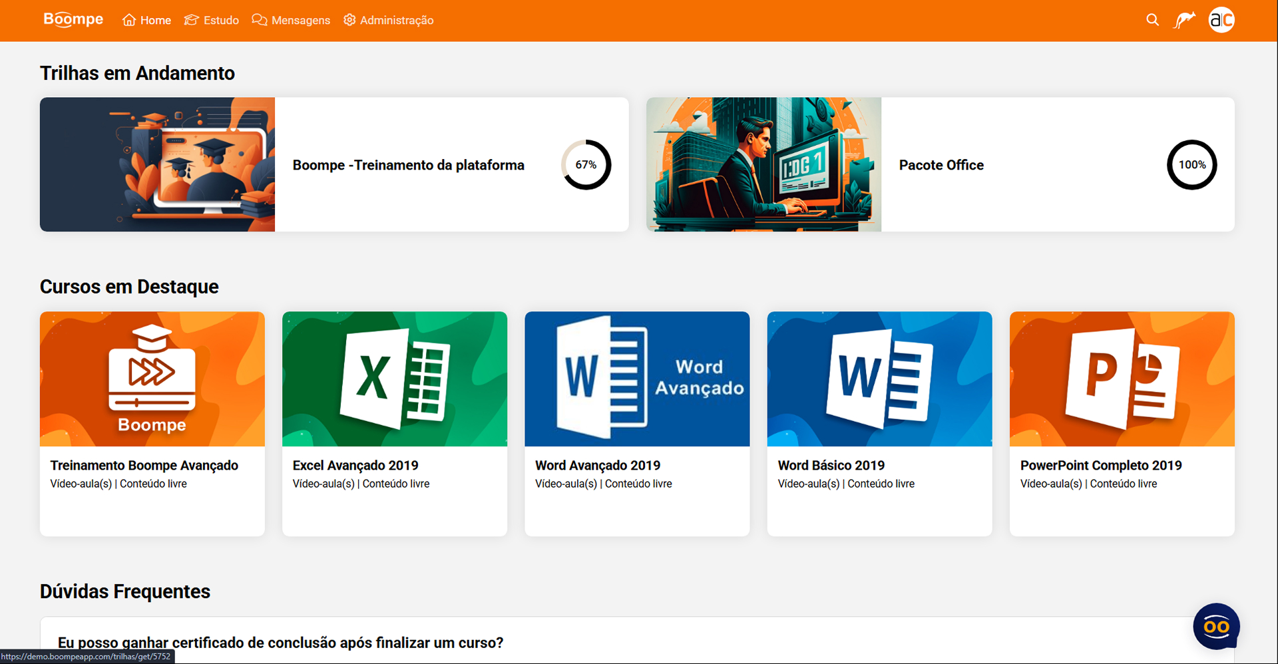Image resolution: width=1278 pixels, height=664 pixels.
Task: Open Word Avançado 2019 course thumbnail
Action: click(x=637, y=379)
